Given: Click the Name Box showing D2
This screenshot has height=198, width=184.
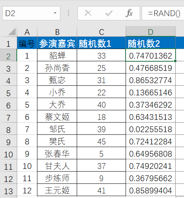Looking at the screenshot, I should point(31,13).
